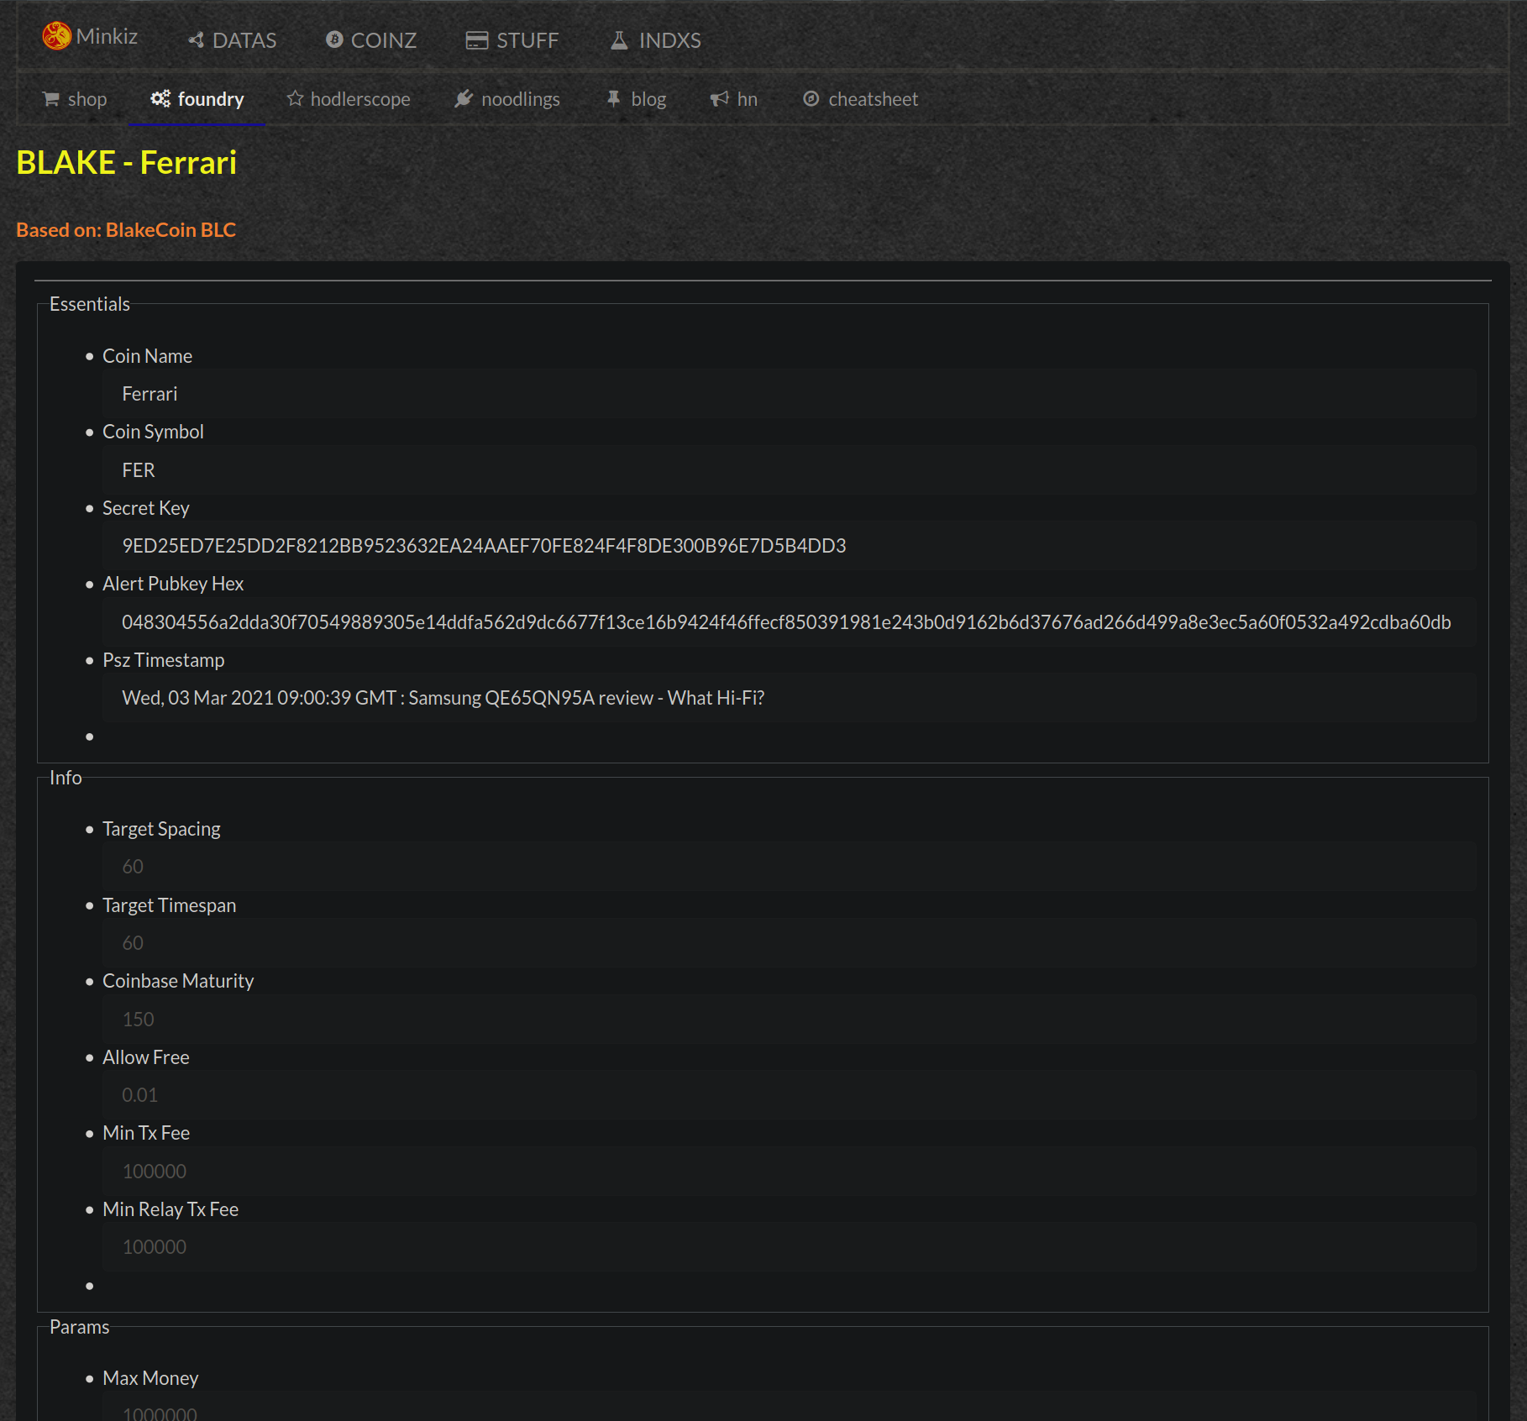Screen dimensions: 1527x1421
Task: Click the hodlerscope star icon
Action: click(295, 98)
